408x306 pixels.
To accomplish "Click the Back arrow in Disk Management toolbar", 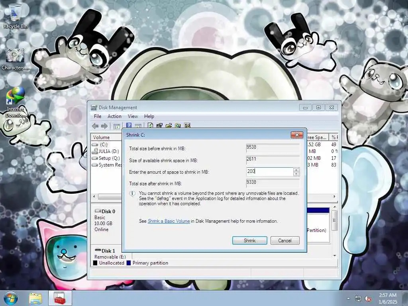I will click(95, 126).
